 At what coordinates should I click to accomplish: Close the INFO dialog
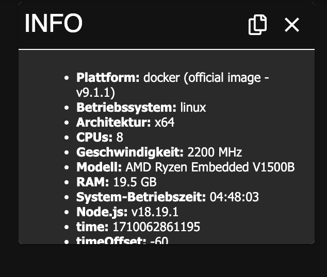292,25
